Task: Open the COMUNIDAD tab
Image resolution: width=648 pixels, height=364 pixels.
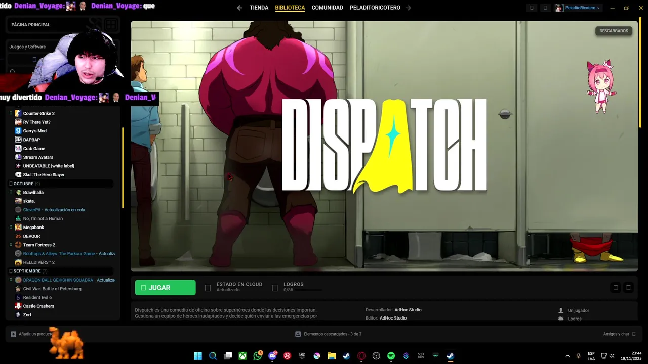Action: pos(327,8)
